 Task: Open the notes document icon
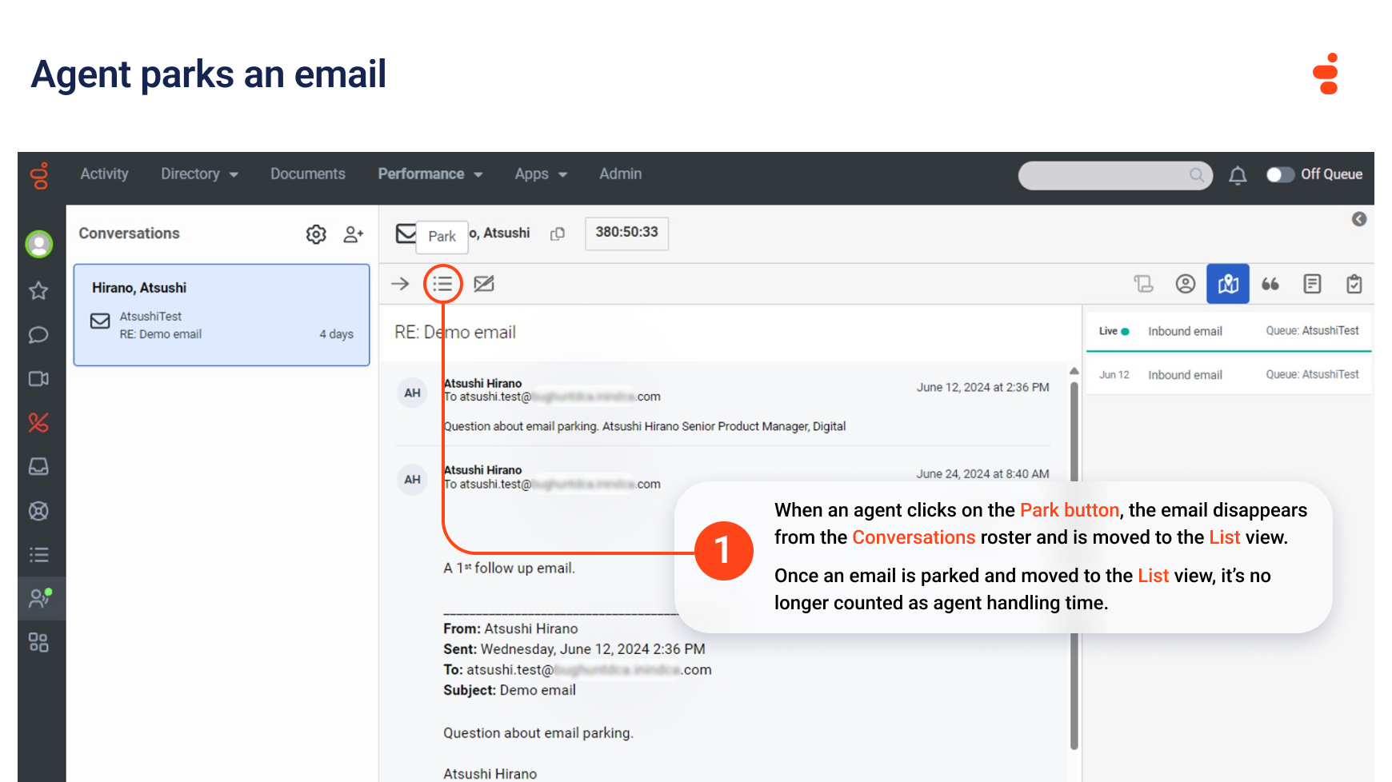(1312, 284)
